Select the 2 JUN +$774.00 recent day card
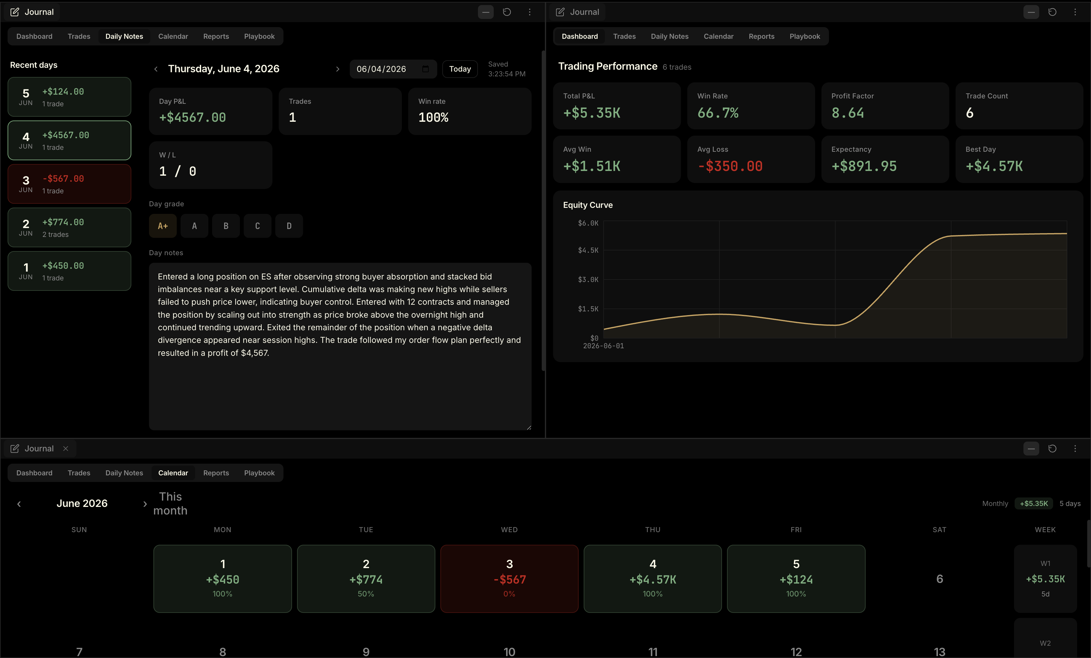The height and width of the screenshot is (658, 1091). [x=69, y=227]
